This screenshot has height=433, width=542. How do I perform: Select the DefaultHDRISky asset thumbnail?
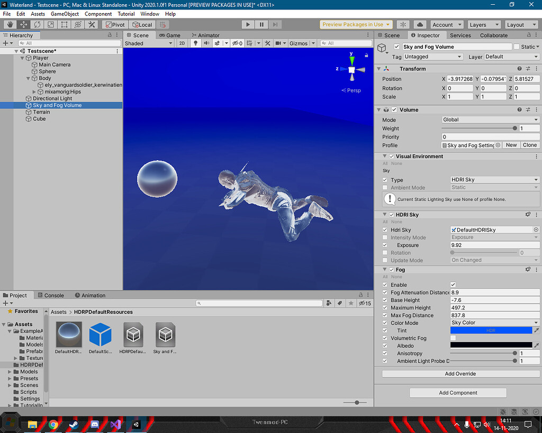point(68,335)
